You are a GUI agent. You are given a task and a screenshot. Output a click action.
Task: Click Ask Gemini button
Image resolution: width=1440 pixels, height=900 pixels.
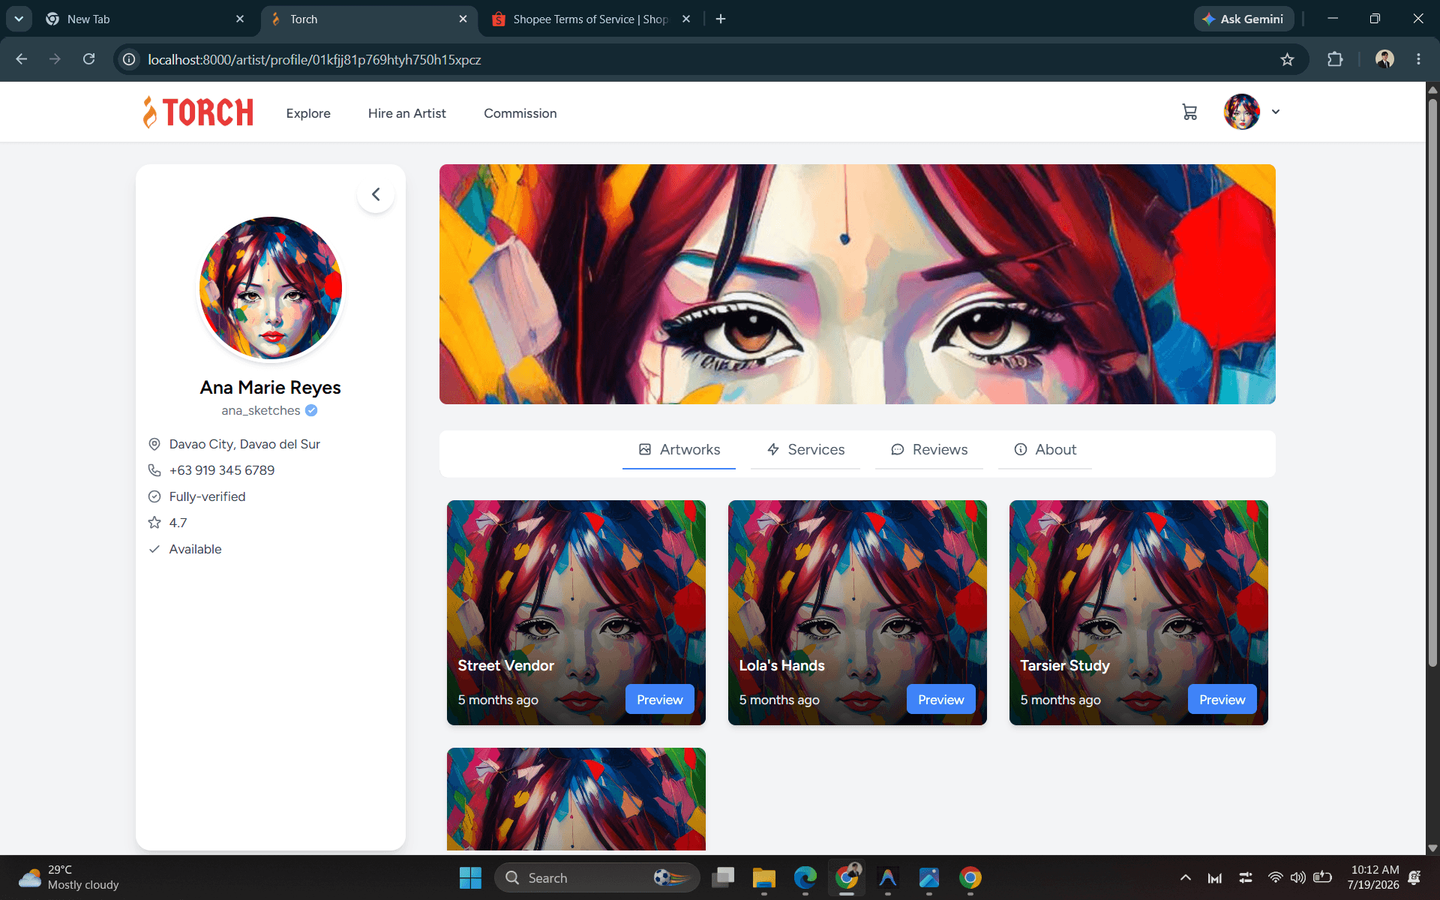(1243, 19)
